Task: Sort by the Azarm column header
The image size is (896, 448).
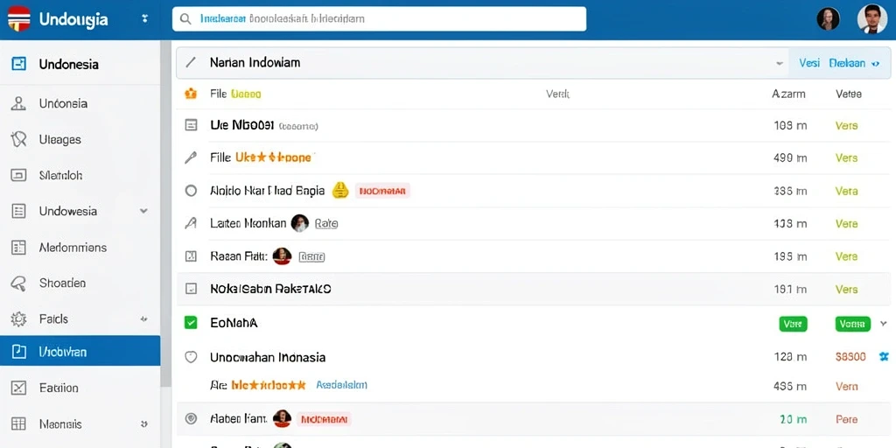Action: [x=788, y=94]
